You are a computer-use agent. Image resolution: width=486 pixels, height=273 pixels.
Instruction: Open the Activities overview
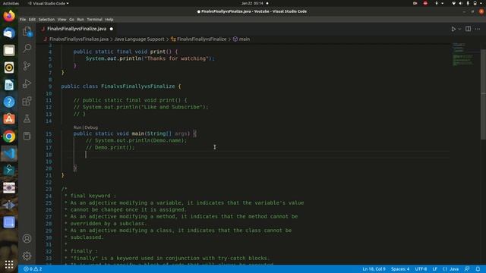[11, 3]
